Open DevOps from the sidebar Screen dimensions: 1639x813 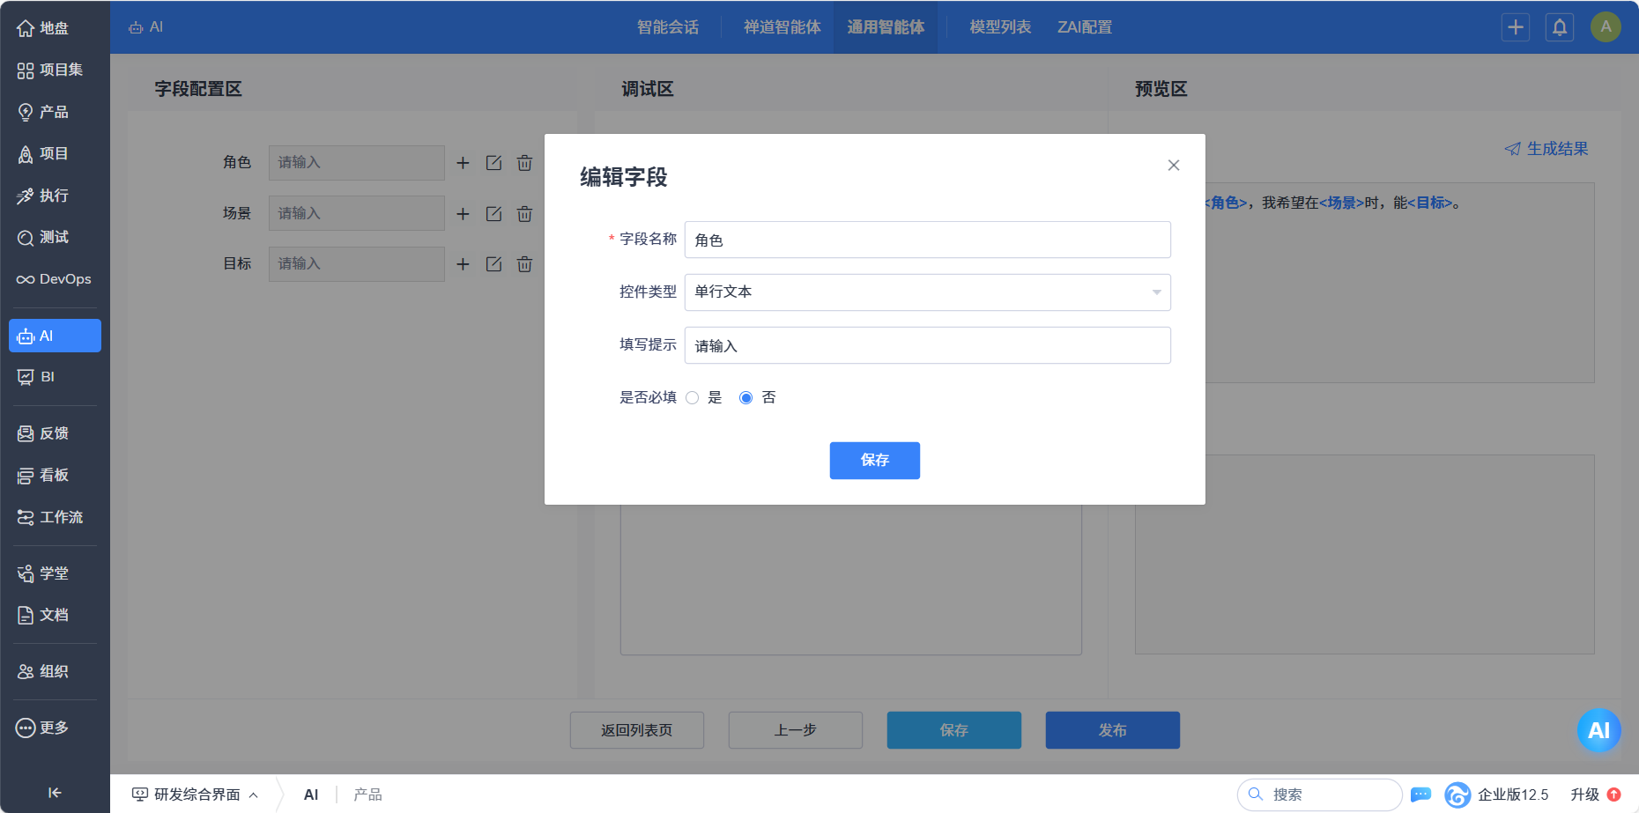(55, 279)
